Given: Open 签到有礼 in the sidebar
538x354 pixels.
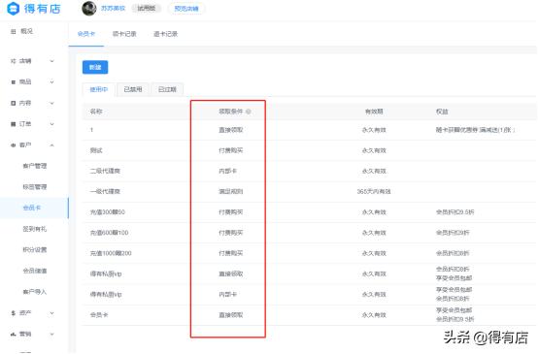Looking at the screenshot, I should click(x=35, y=229).
